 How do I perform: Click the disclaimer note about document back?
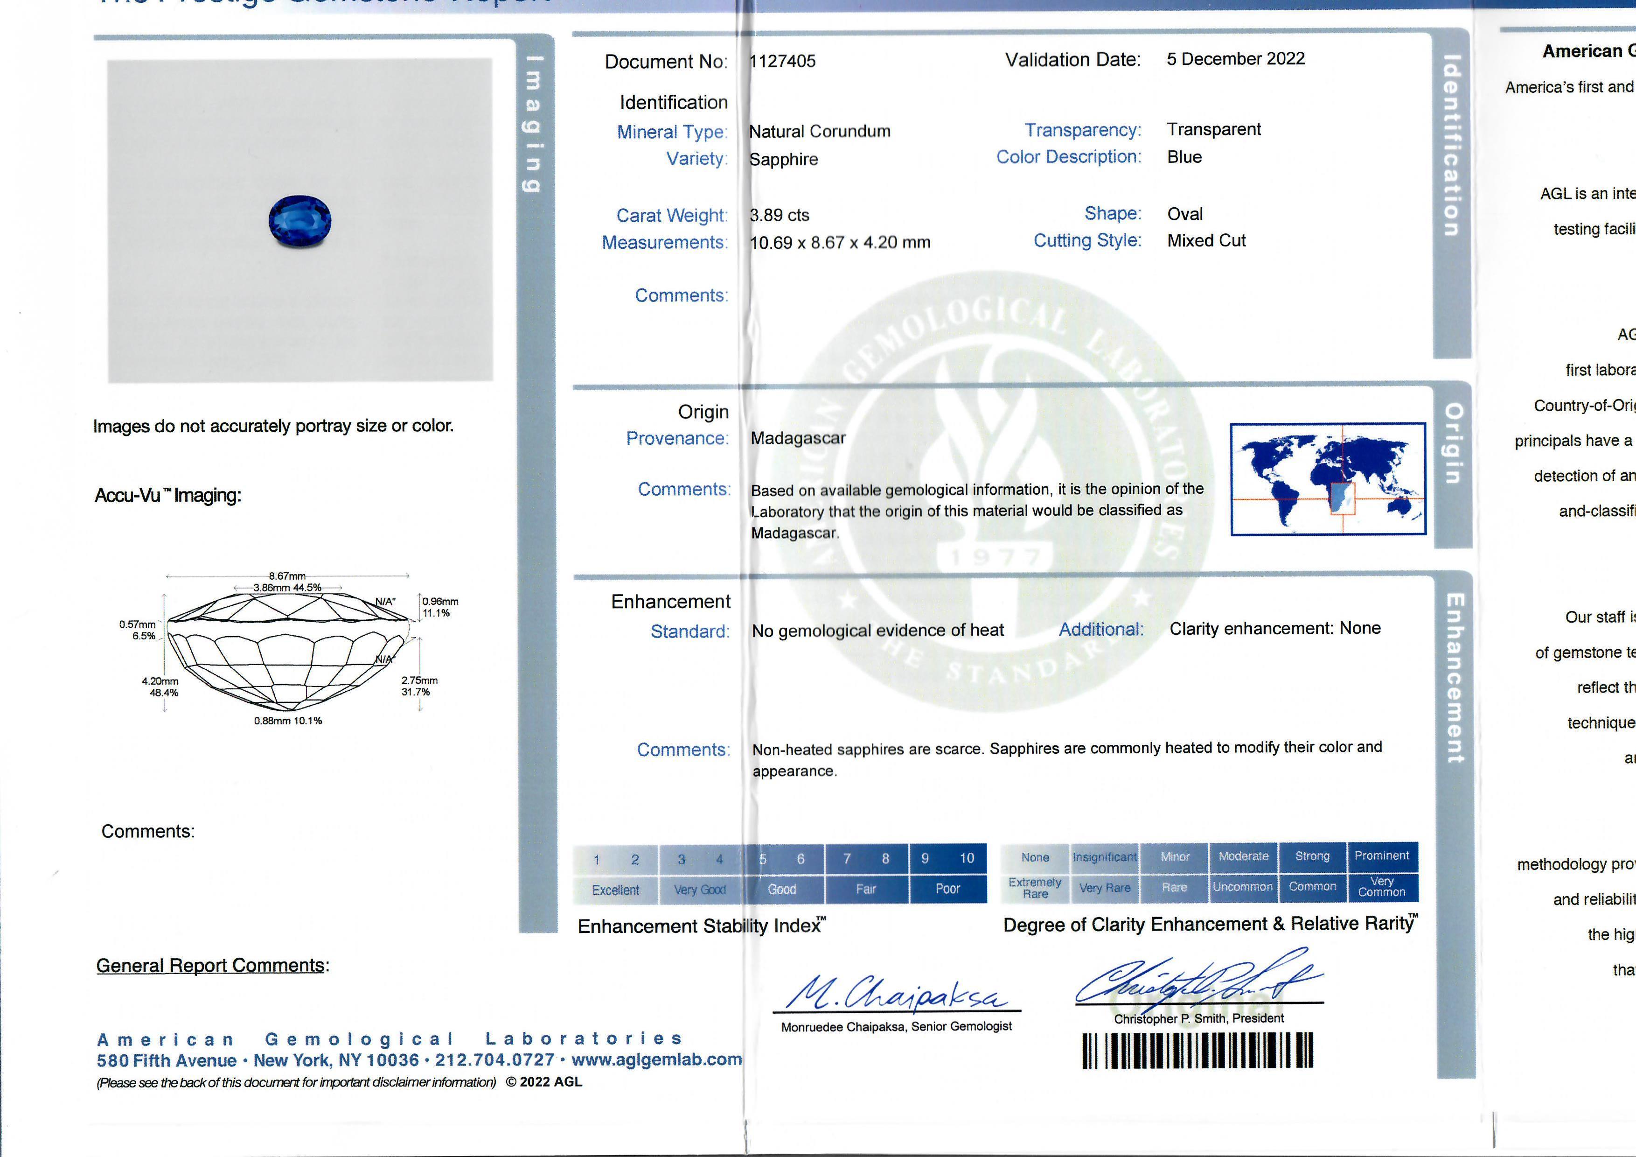click(x=296, y=1083)
